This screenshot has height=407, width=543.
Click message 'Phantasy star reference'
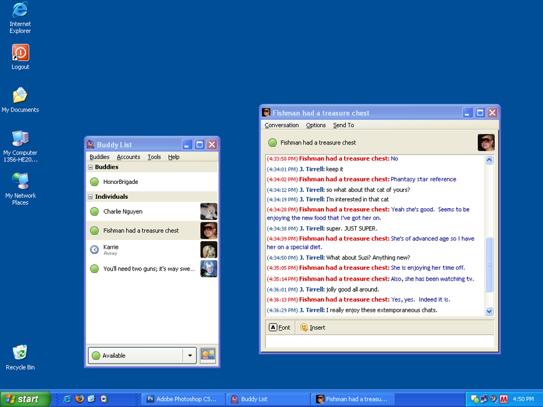tap(423, 179)
